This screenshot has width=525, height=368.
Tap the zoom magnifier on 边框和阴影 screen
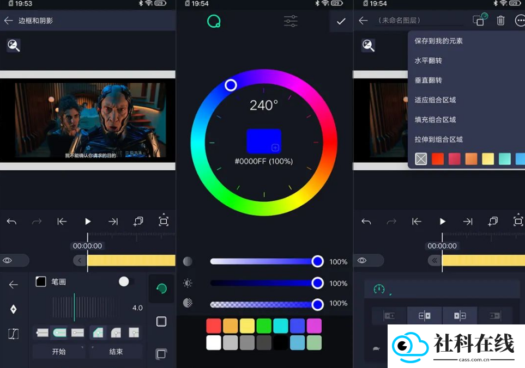point(14,46)
